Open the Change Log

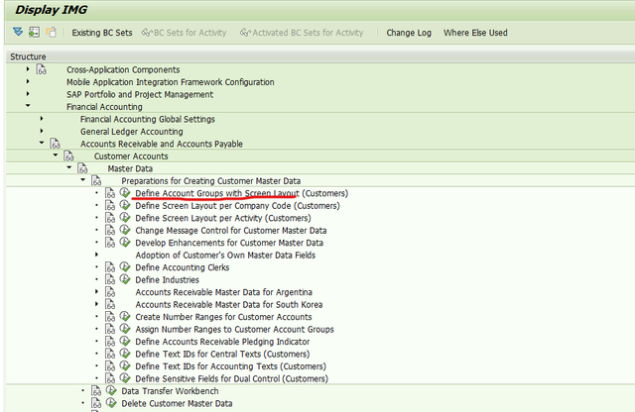pyautogui.click(x=409, y=33)
